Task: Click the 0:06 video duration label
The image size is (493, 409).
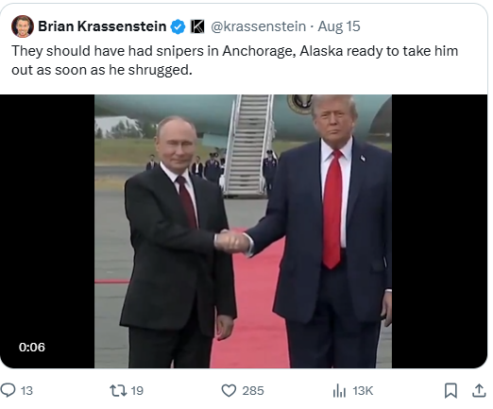Action: point(32,347)
